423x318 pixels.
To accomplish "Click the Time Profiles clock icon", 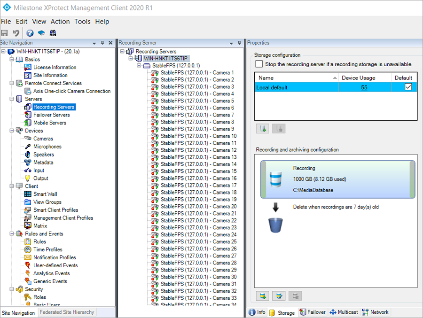I will 28,249.
